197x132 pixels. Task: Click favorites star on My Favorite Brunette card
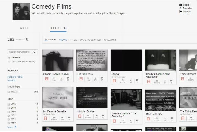pos(62,117)
